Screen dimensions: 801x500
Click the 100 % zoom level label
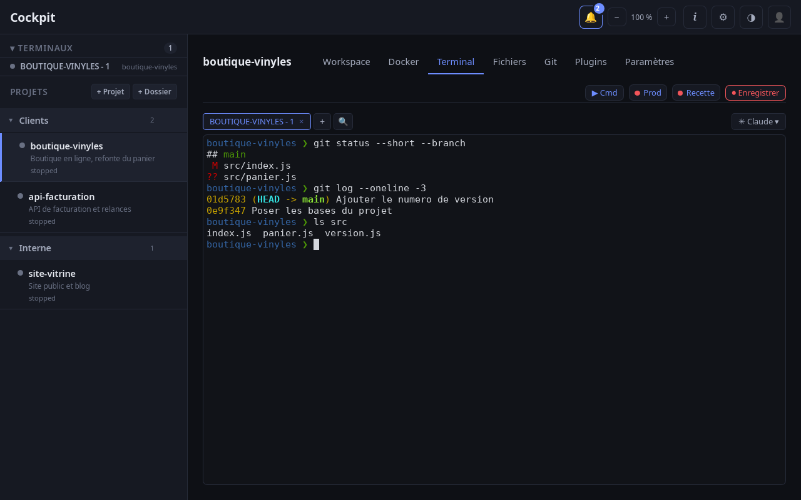point(641,17)
